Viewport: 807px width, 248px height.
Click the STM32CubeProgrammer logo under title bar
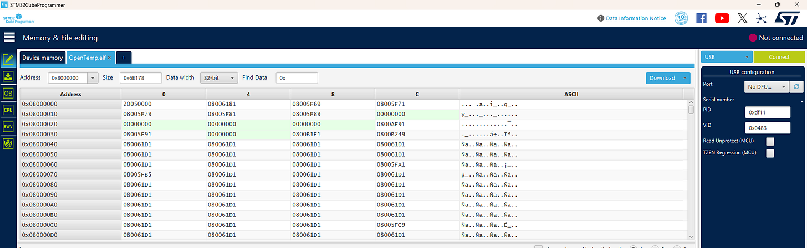click(x=19, y=19)
